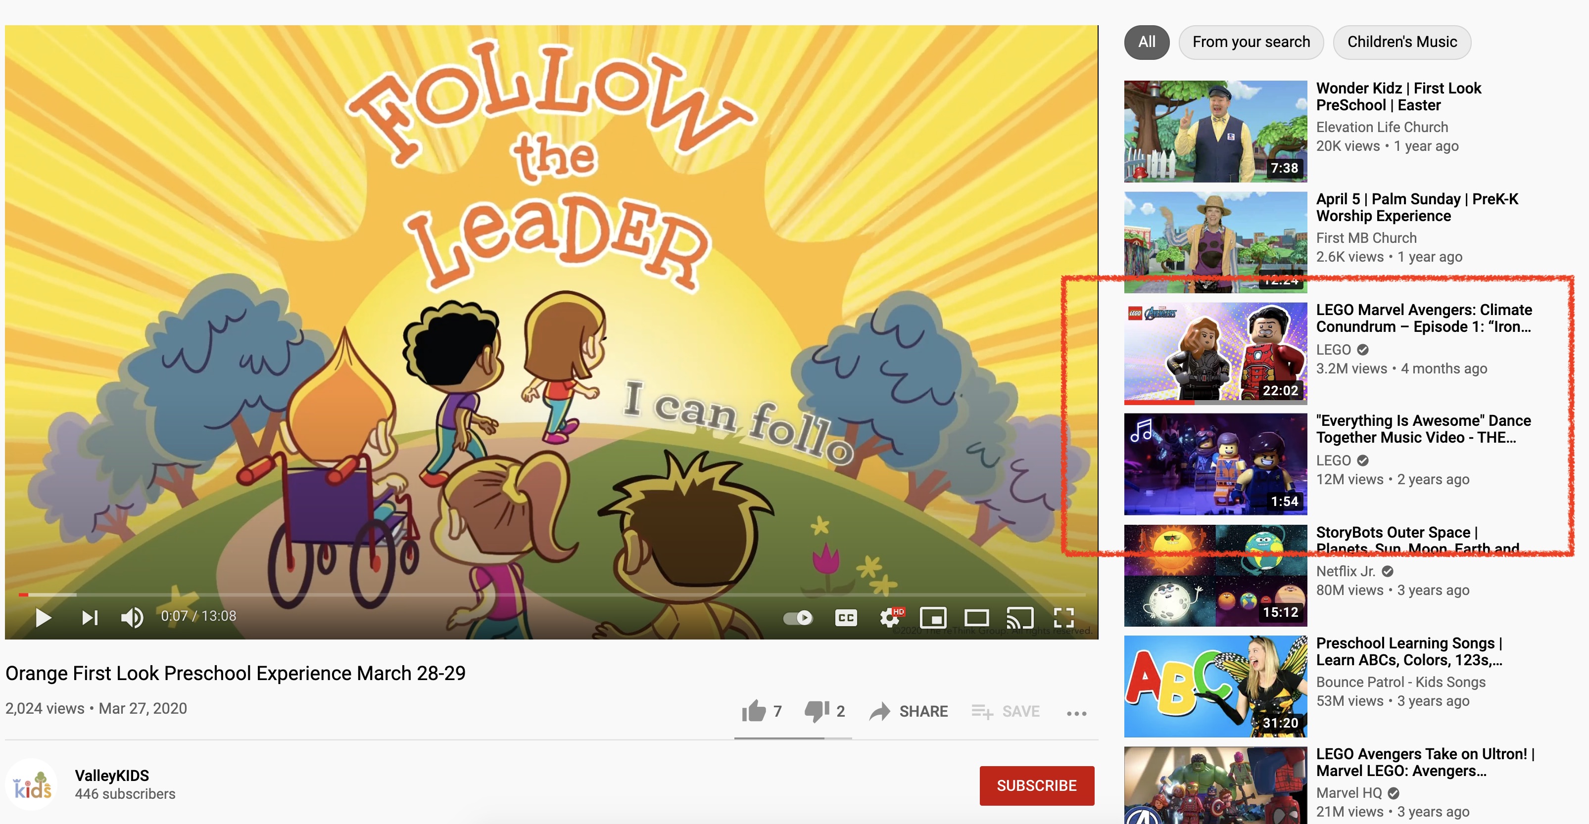This screenshot has height=824, width=1589.
Task: Skip to the next video
Action: (x=90, y=617)
